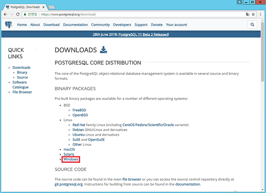Viewport: 266px width, 193px height.
Task: Select the PostgreSQL: Downloads tab
Action: [25, 7]
